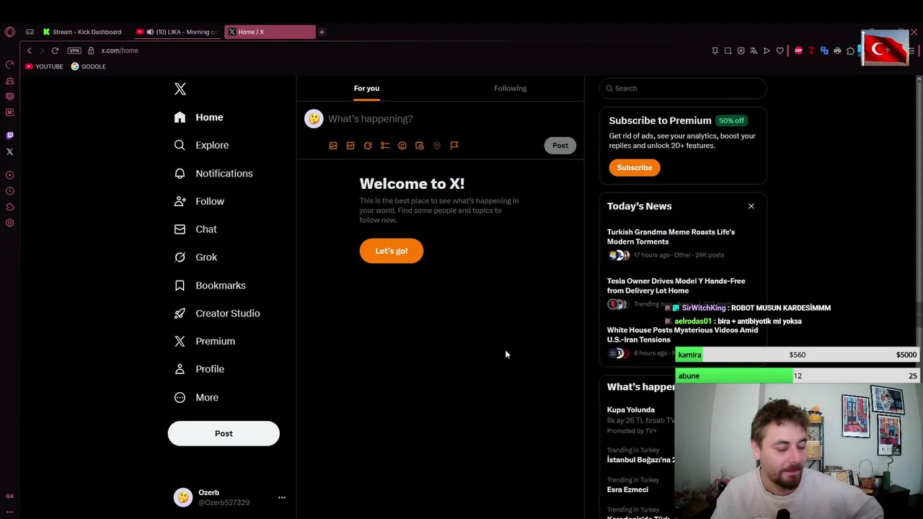The width and height of the screenshot is (923, 519).
Task: Open Premium in the sidebar
Action: [x=206, y=341]
